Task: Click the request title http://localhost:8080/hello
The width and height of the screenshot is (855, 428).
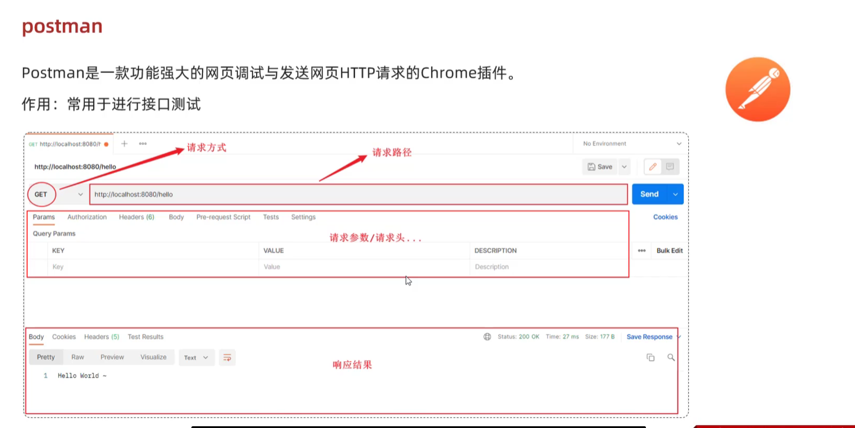Action: pos(75,167)
